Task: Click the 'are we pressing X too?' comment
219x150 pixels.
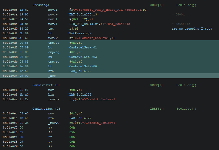Action: [x=192, y=29]
